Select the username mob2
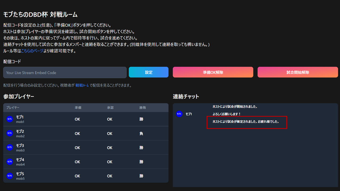This screenshot has width=340, height=191. tap(20, 136)
